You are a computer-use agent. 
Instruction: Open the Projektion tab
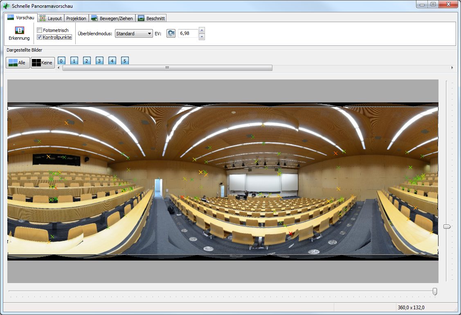[76, 18]
